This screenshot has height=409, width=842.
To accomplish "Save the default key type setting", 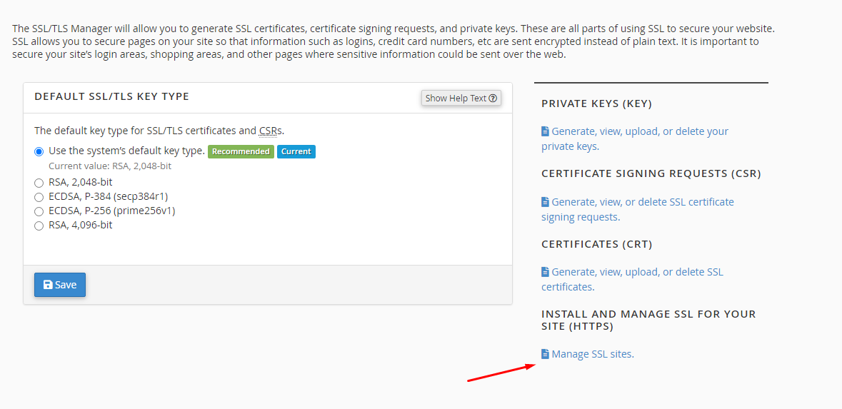I will click(60, 285).
